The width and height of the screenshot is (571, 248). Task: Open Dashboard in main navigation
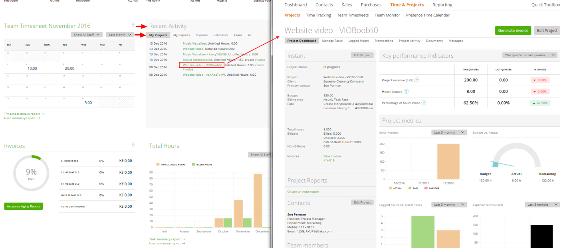click(x=295, y=5)
